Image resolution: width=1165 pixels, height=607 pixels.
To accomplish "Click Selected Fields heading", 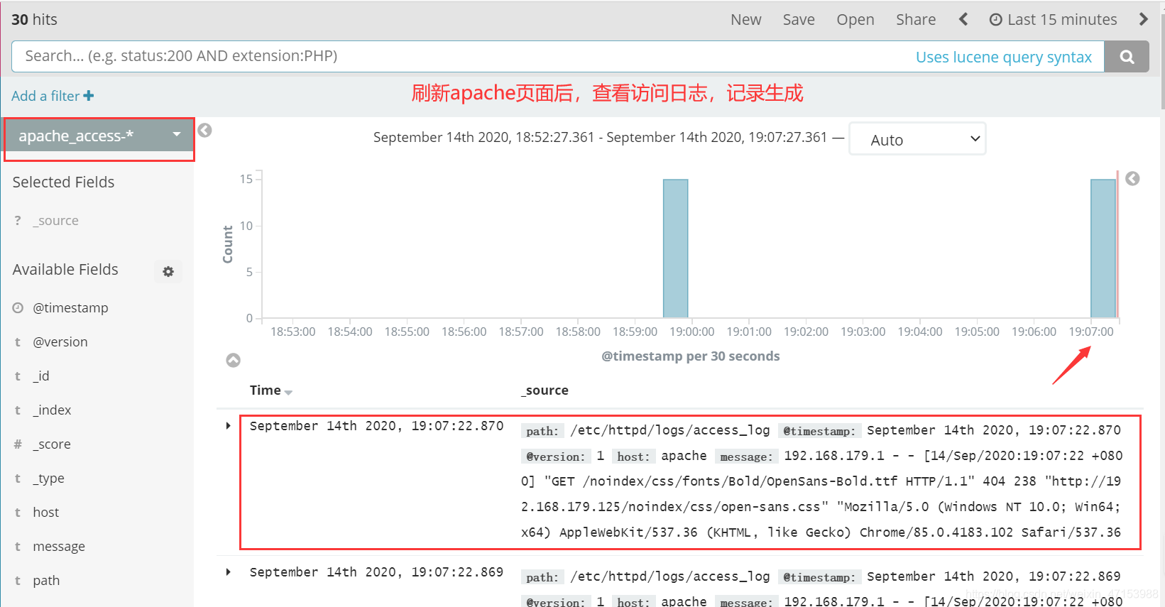I will [x=63, y=182].
